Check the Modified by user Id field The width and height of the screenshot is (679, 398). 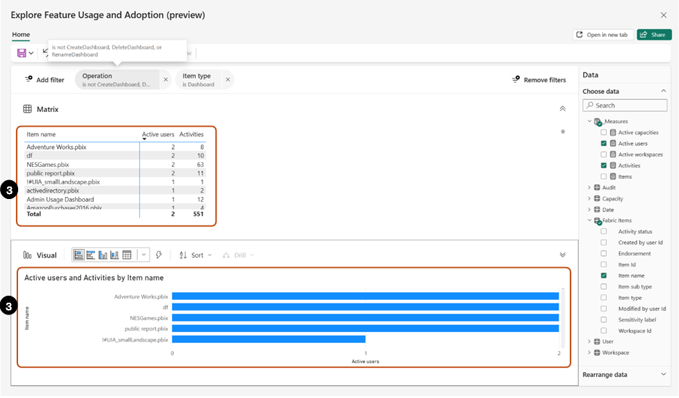[604, 309]
